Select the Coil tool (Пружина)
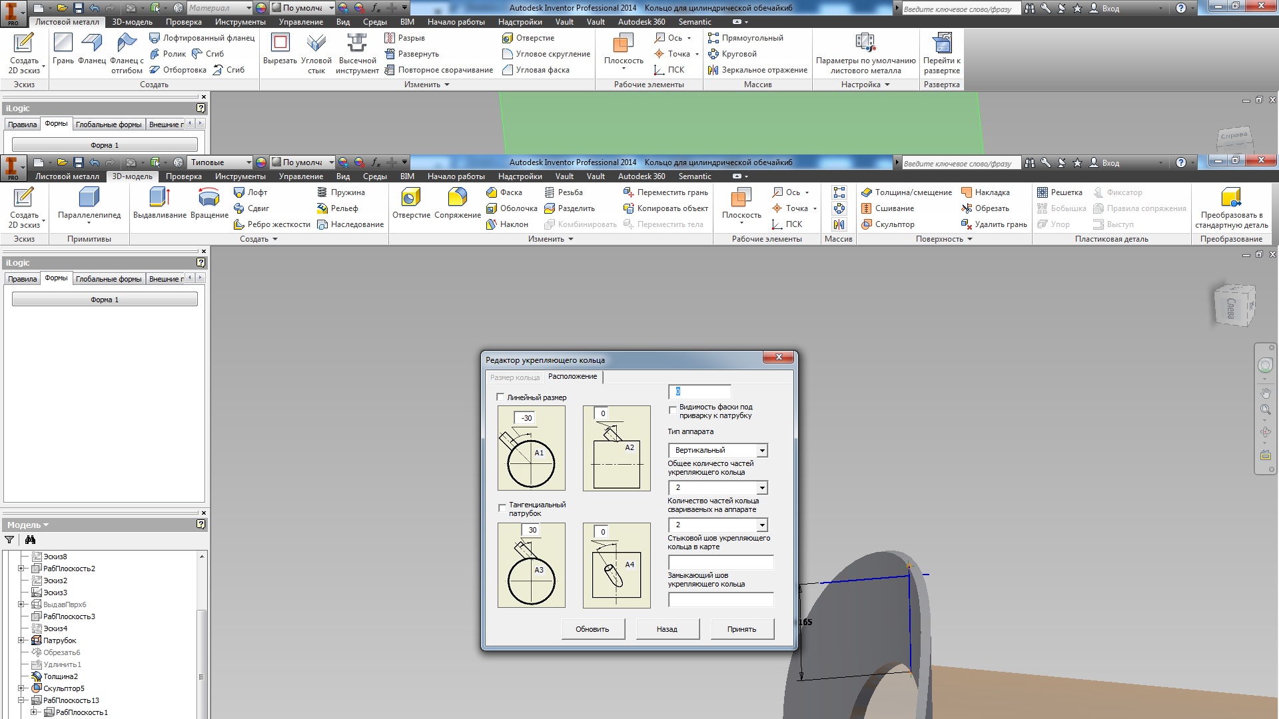The height and width of the screenshot is (719, 1279). 340,192
